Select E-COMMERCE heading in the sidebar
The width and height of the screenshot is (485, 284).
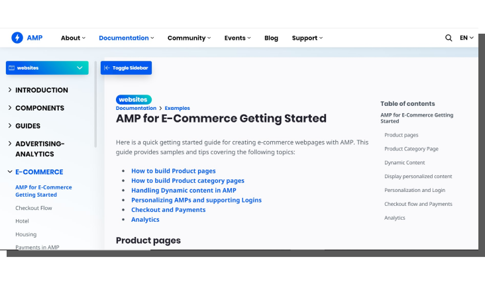(x=39, y=172)
